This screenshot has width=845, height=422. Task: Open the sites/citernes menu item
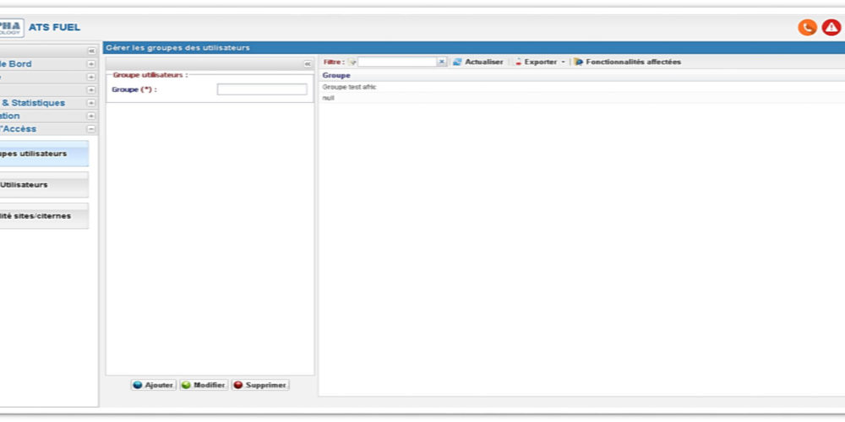click(42, 216)
